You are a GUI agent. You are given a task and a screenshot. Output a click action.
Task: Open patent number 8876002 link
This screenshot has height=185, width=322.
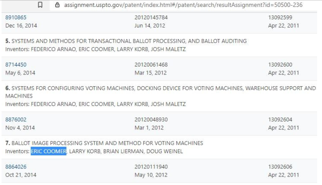point(16,119)
